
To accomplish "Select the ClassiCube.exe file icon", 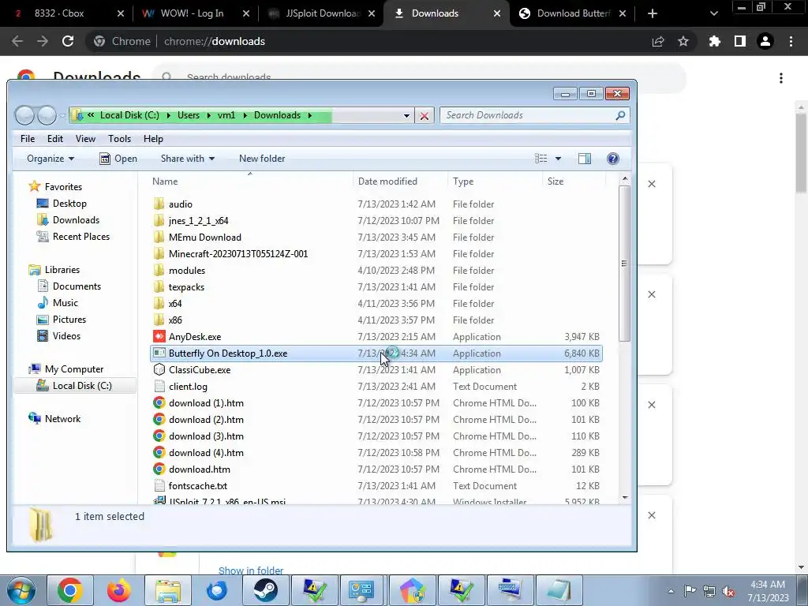I will point(159,370).
